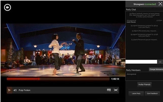
Task: Click the video frame to toggle playback
Action: click(63, 50)
